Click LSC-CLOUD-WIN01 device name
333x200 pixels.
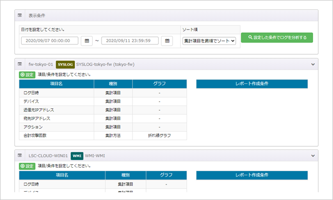(x=48, y=156)
